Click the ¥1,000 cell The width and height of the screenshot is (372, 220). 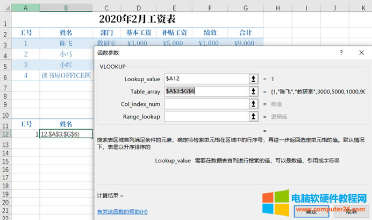coord(210,43)
